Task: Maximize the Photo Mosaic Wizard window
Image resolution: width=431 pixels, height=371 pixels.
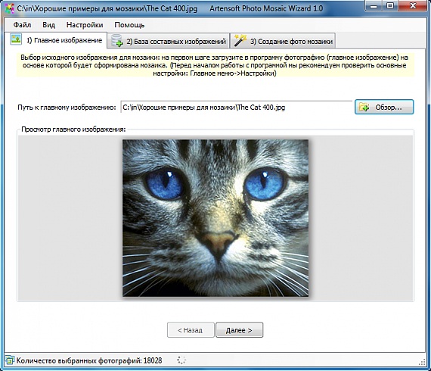Action: pyautogui.click(x=390, y=5)
